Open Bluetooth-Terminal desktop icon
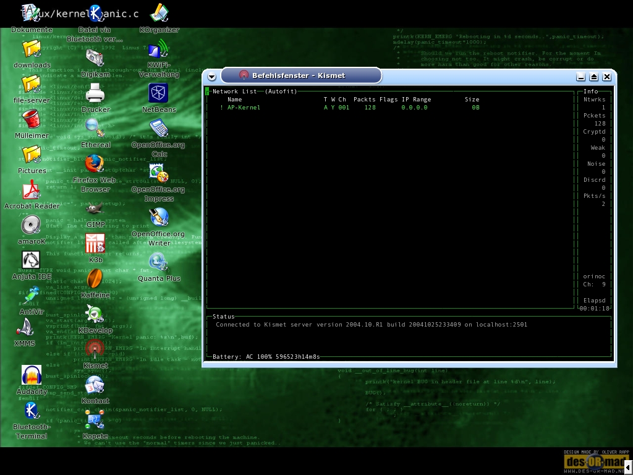The width and height of the screenshot is (633, 475). coord(32,411)
